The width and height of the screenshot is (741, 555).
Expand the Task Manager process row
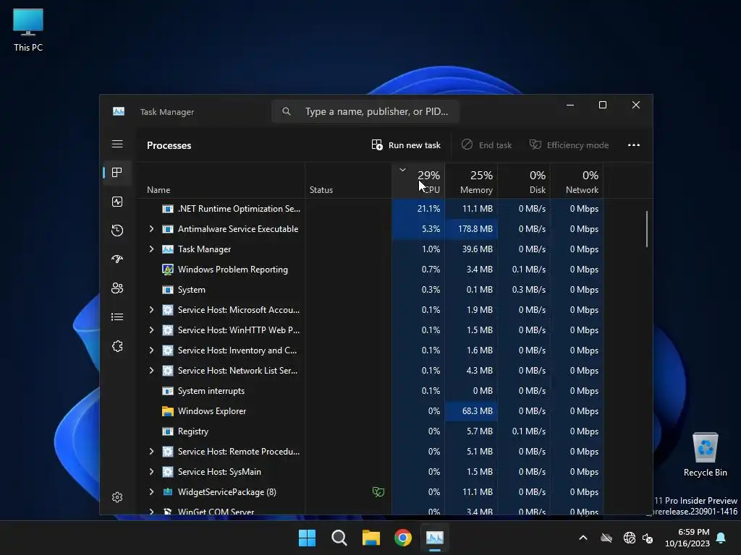151,249
